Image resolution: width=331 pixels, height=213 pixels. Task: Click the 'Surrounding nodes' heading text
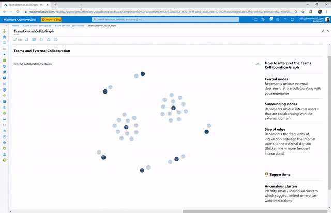281,104
